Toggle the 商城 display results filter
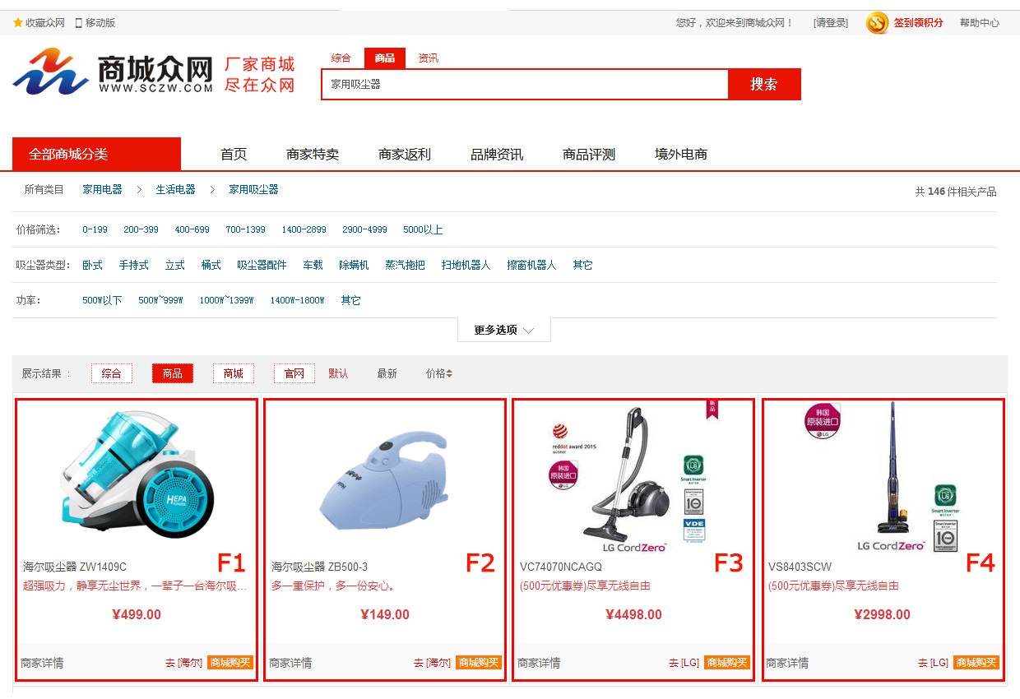The height and width of the screenshot is (699, 1020). coord(234,373)
